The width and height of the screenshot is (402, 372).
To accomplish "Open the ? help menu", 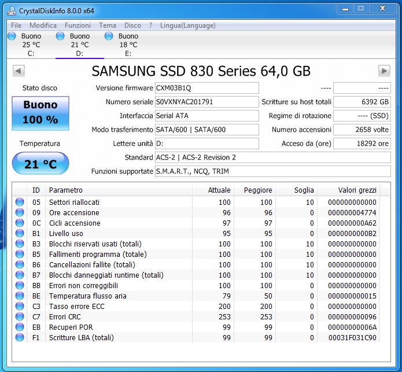I will pos(150,25).
